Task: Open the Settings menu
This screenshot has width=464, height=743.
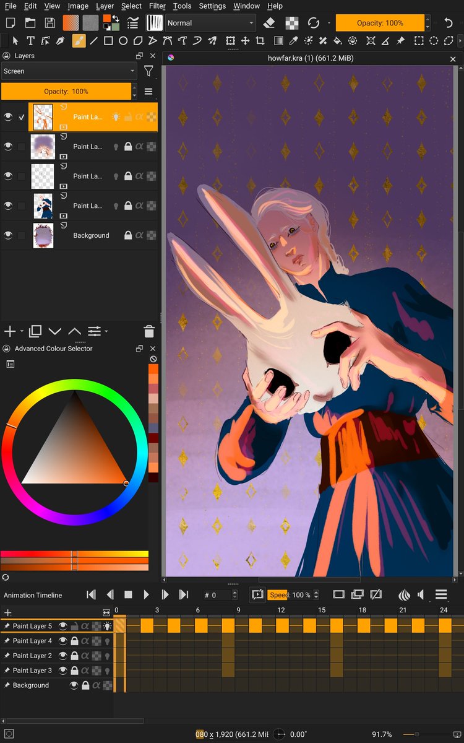Action: (x=212, y=6)
